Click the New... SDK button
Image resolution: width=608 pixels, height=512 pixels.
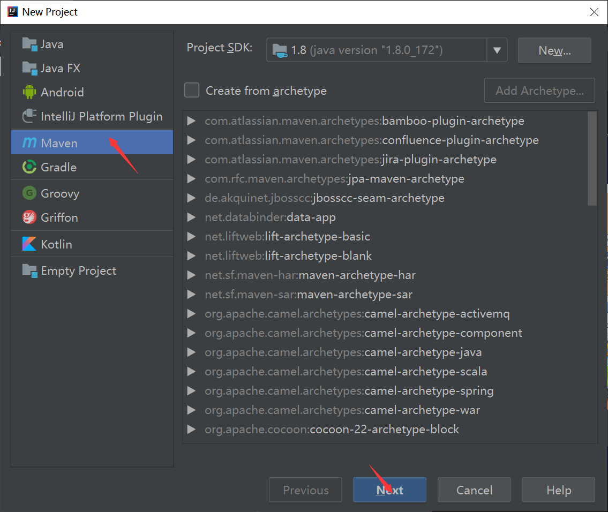(554, 50)
